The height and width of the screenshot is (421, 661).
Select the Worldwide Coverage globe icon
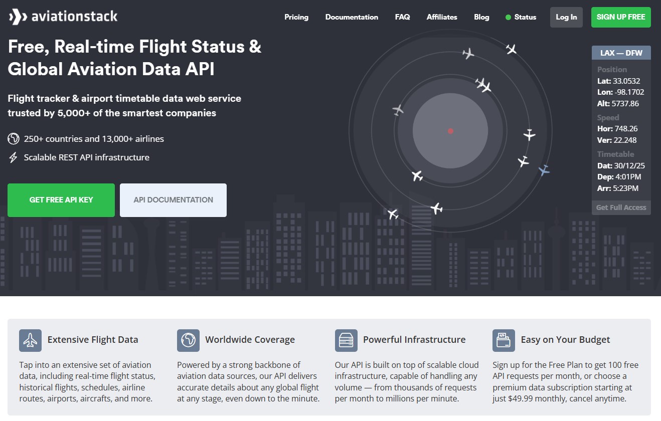[188, 340]
